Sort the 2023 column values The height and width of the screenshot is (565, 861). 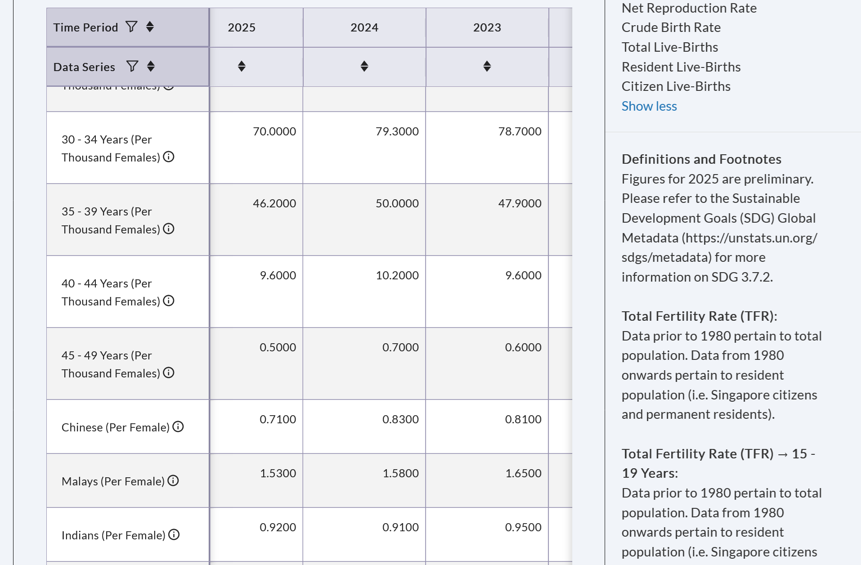(x=487, y=67)
